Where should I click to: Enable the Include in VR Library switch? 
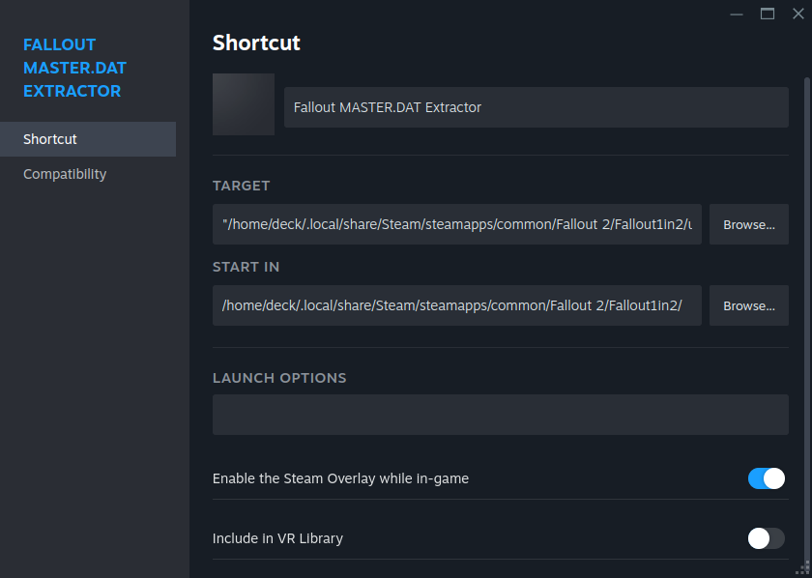pos(766,538)
